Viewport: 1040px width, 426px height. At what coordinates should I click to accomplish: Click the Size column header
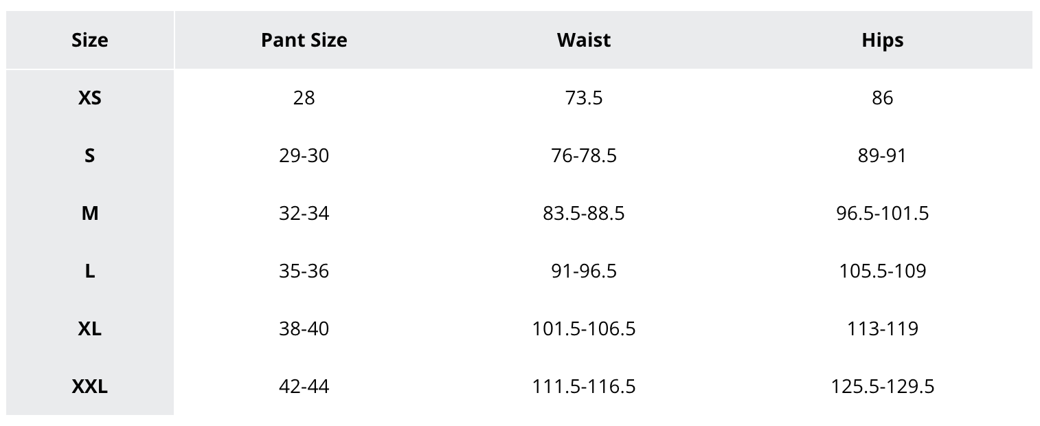point(90,41)
